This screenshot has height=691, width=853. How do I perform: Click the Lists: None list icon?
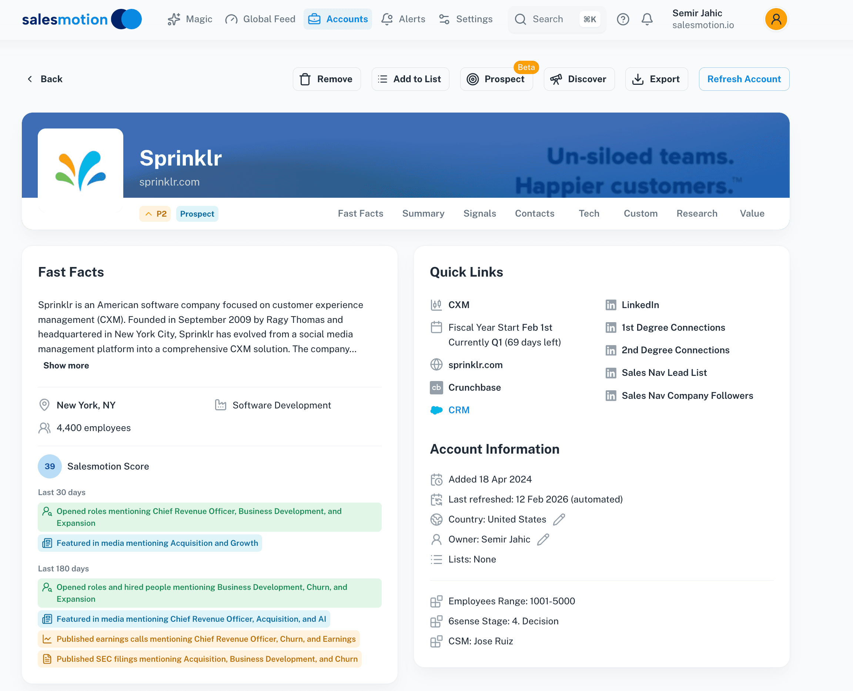click(x=436, y=559)
